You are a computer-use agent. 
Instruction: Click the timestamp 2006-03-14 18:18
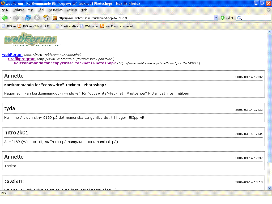tap(249, 182)
